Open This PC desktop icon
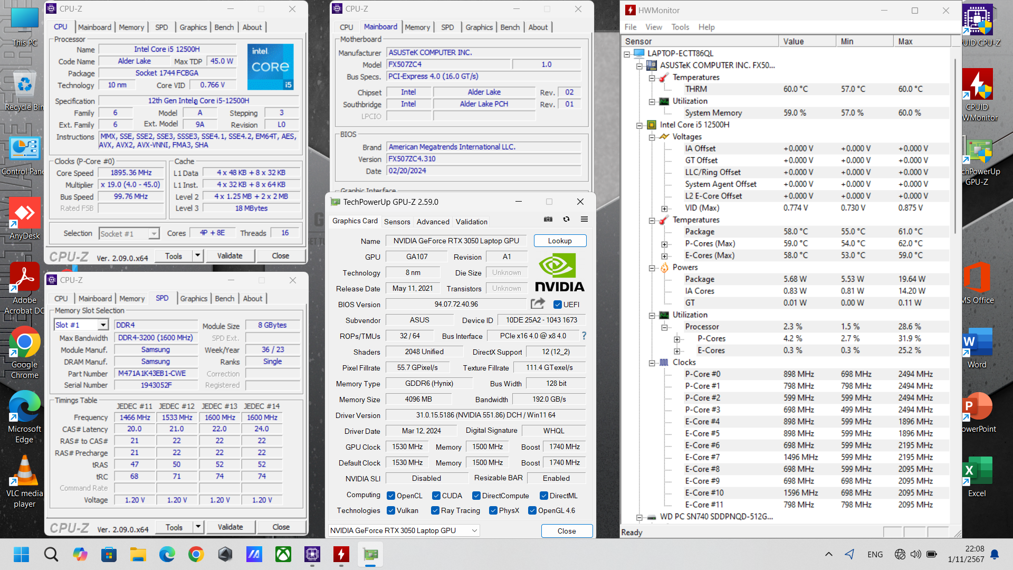 [24, 27]
